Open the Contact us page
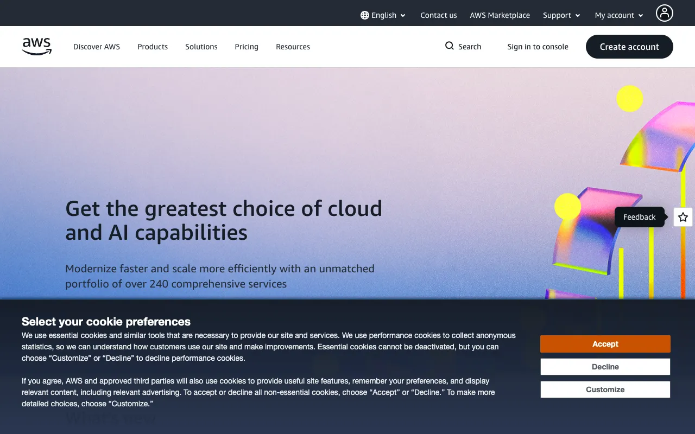 point(439,15)
